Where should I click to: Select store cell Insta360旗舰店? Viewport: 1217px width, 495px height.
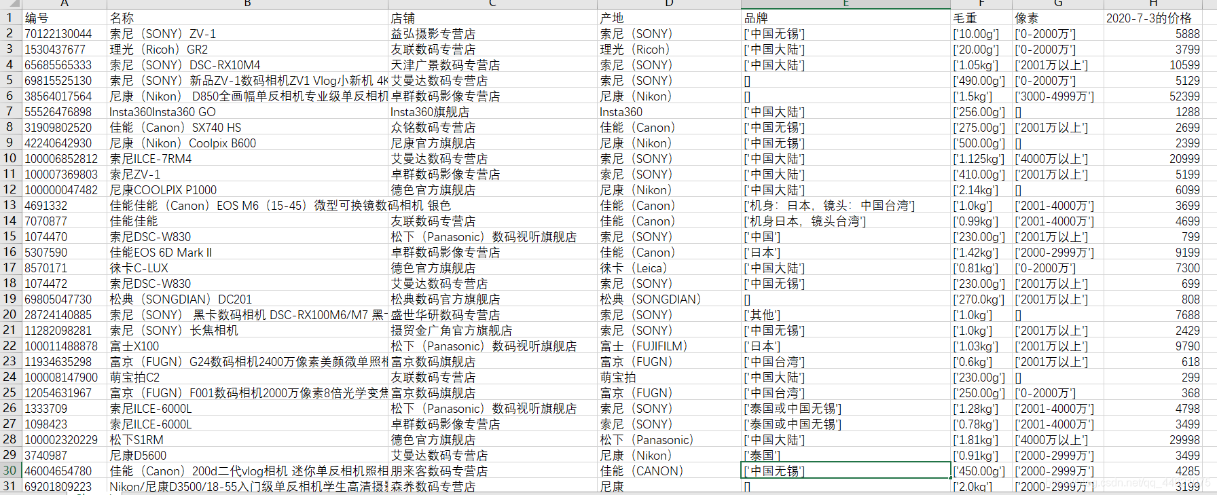(x=492, y=111)
